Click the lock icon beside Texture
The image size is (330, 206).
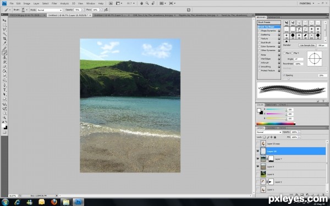coord(279,38)
